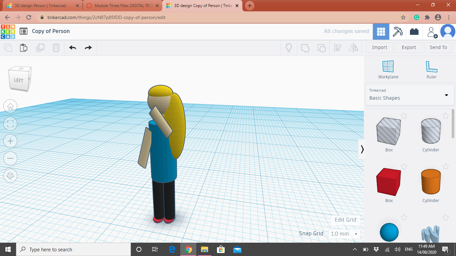Click the Copy of Person title

[x=51, y=31]
